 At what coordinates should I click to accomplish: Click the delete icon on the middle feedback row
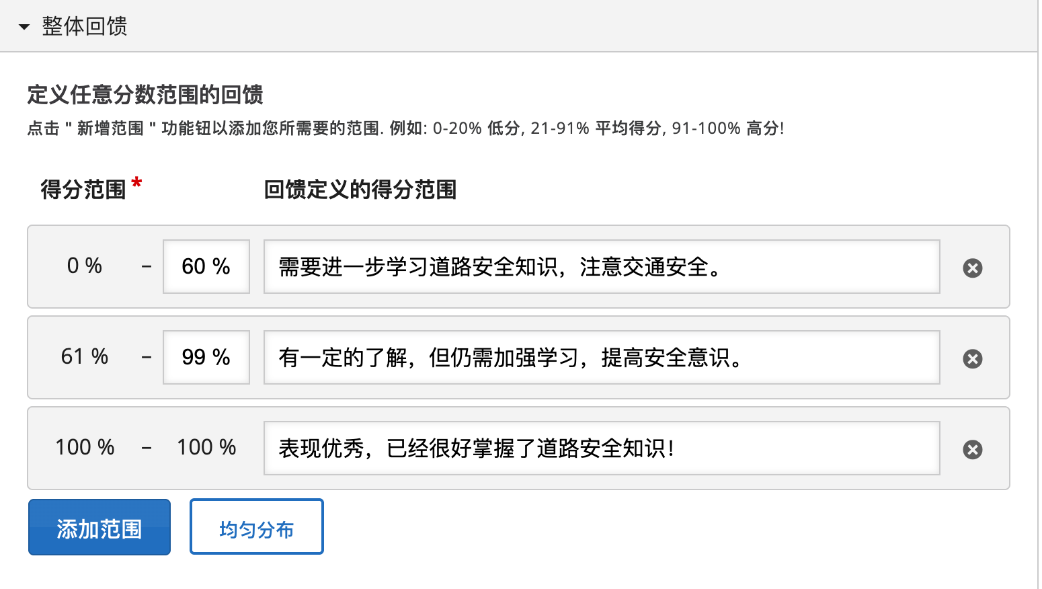pos(972,358)
